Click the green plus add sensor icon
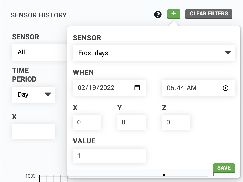The image size is (243, 182). 174,14
